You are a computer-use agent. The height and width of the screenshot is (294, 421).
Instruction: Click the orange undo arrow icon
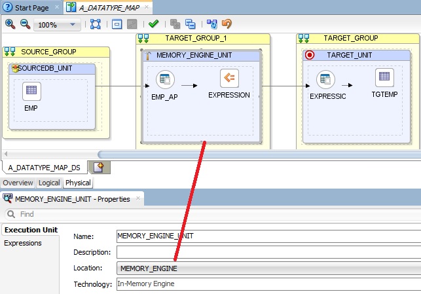click(227, 24)
